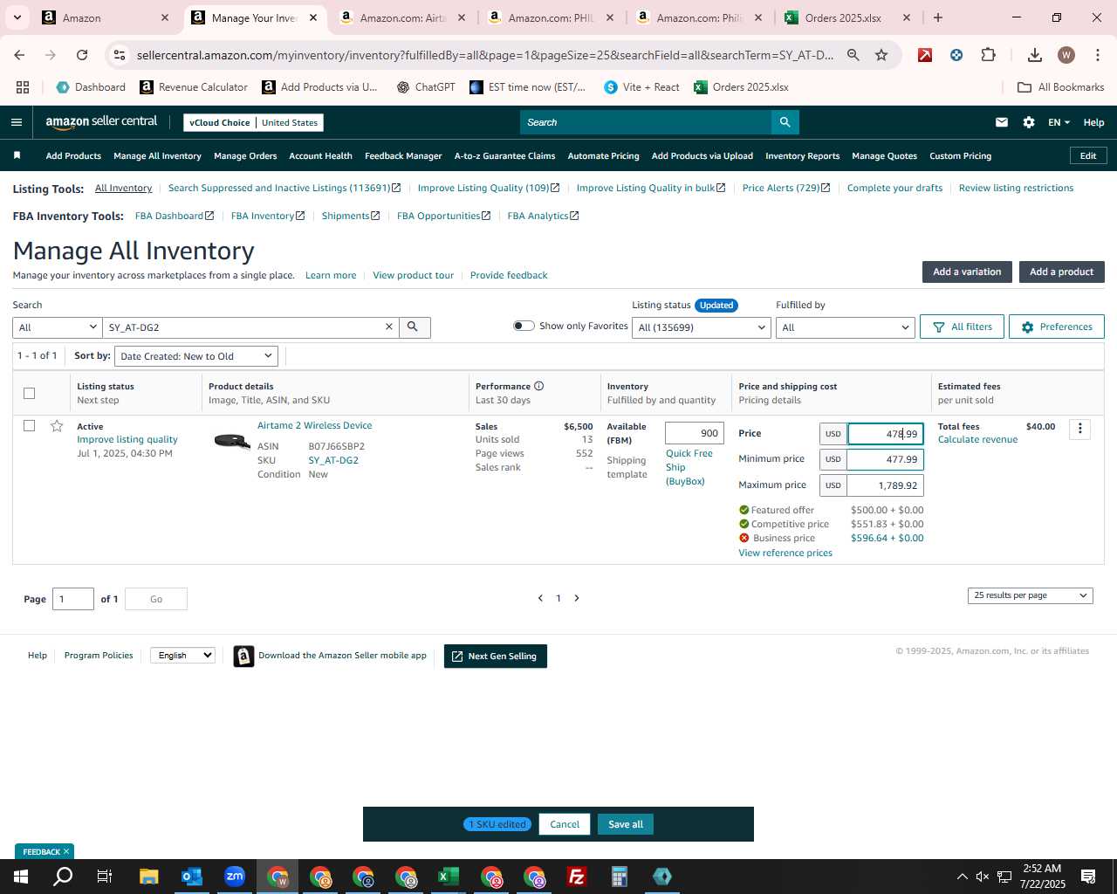Open the Airtame 2 Wireless Device link
This screenshot has height=894, width=1117.
click(x=314, y=425)
